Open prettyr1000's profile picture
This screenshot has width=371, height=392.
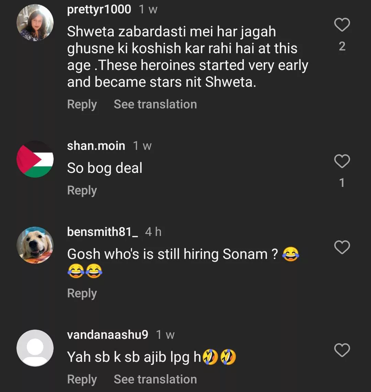35,23
